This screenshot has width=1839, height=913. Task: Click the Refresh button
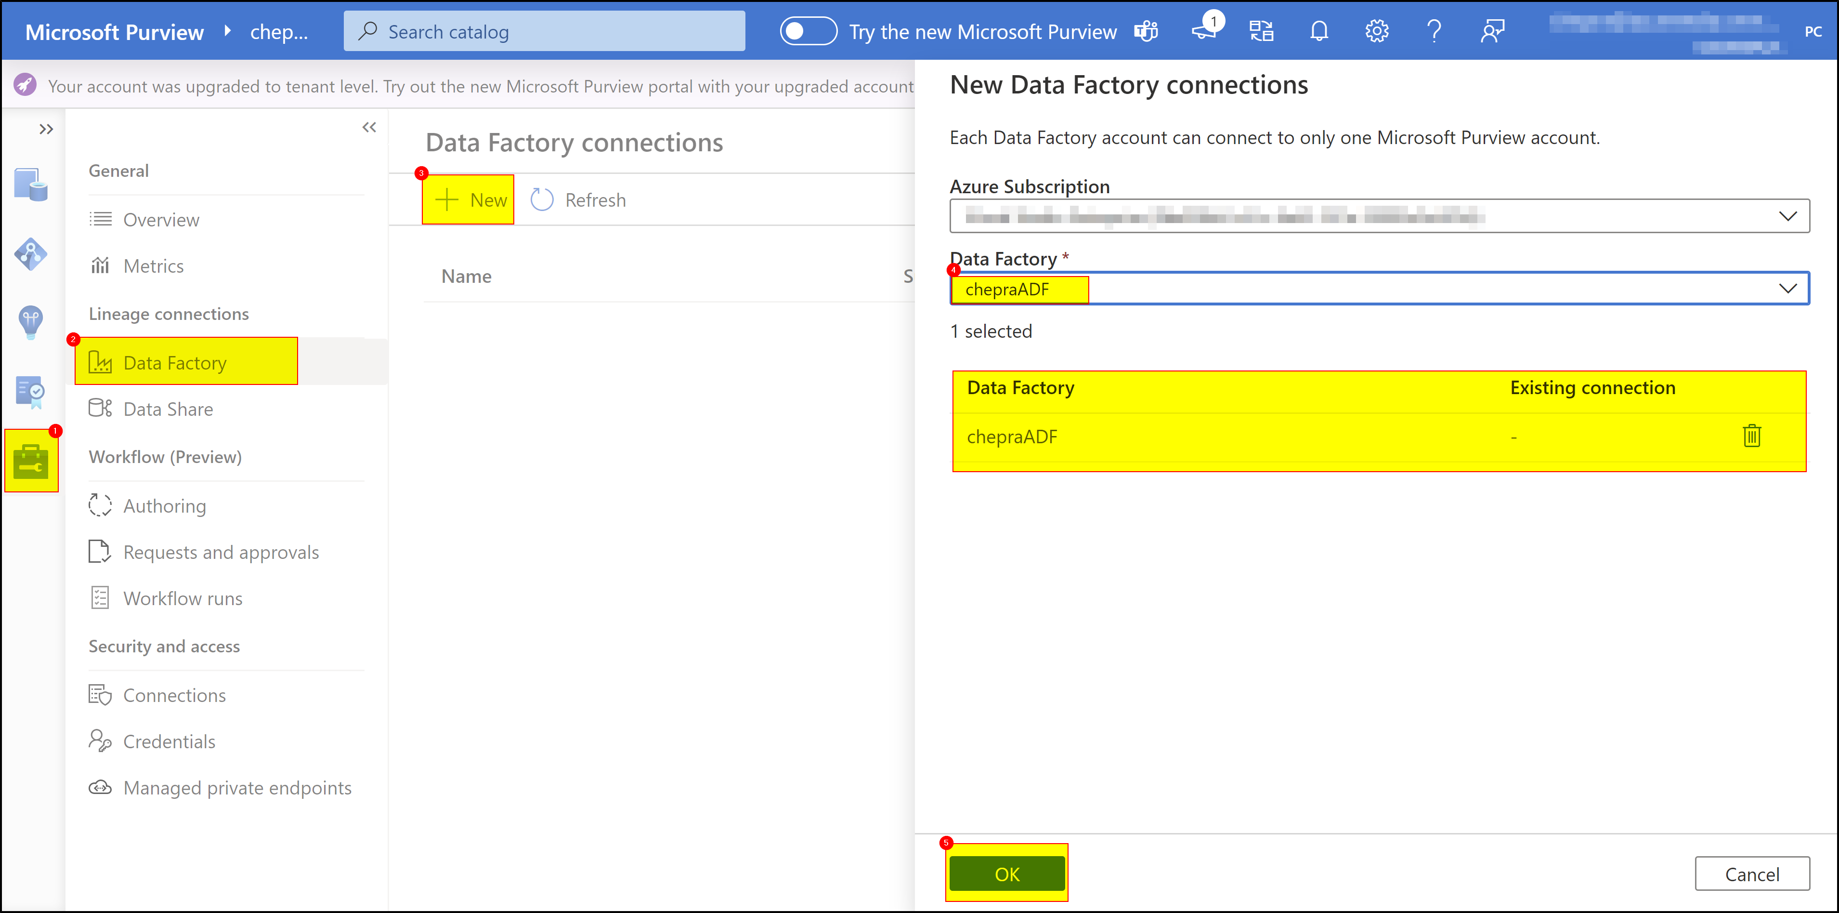pyautogui.click(x=579, y=200)
